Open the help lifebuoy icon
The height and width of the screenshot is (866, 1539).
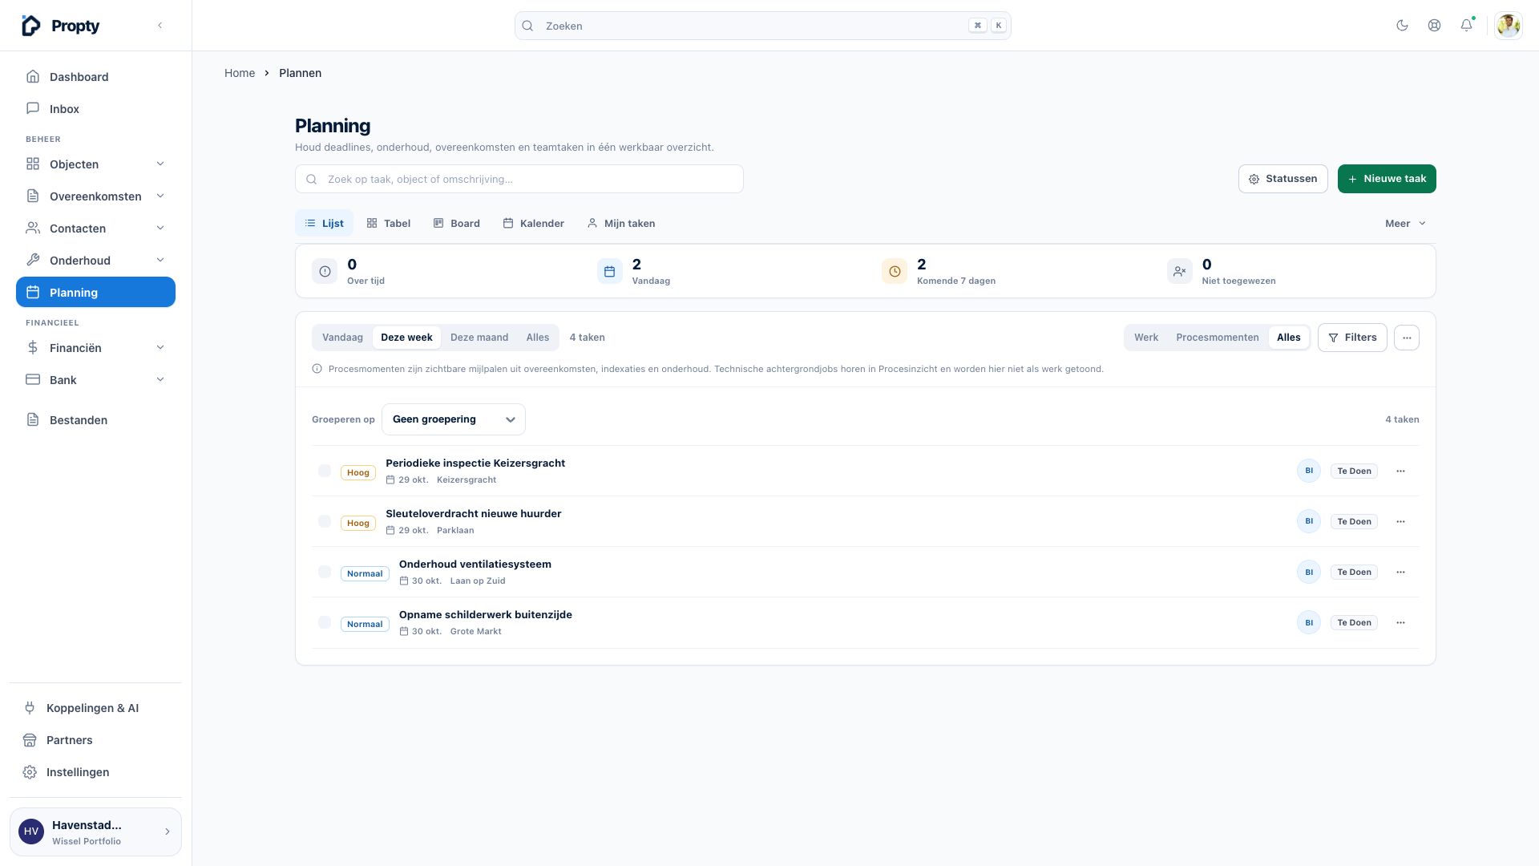(x=1434, y=26)
